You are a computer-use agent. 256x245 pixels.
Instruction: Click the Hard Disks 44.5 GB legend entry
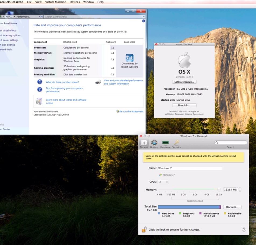click(166, 215)
